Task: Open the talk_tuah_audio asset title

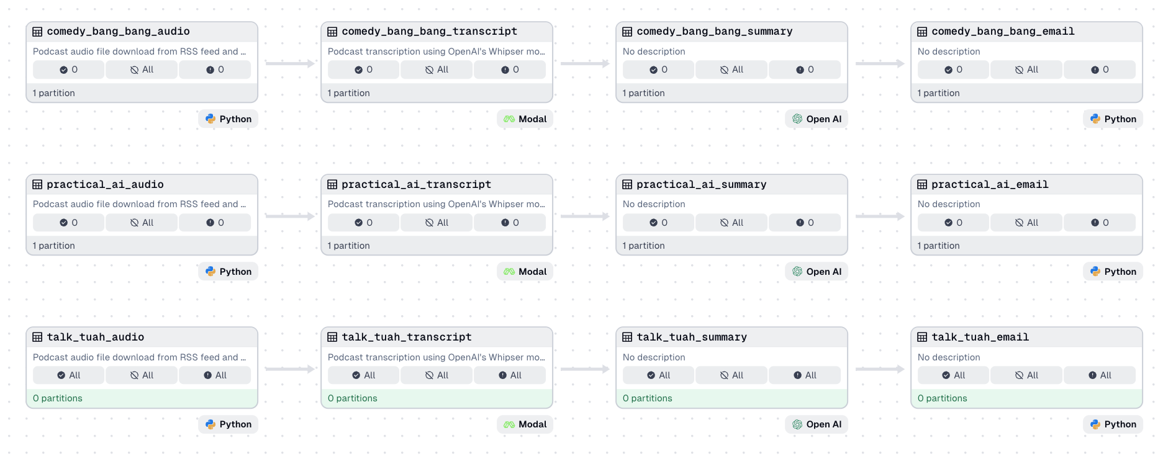Action: 96,337
